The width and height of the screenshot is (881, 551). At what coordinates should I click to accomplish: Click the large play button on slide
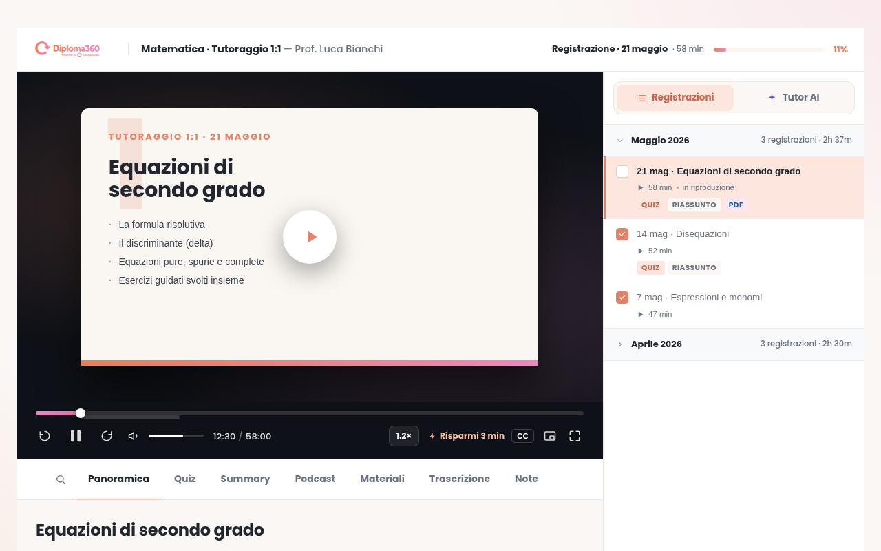click(310, 237)
